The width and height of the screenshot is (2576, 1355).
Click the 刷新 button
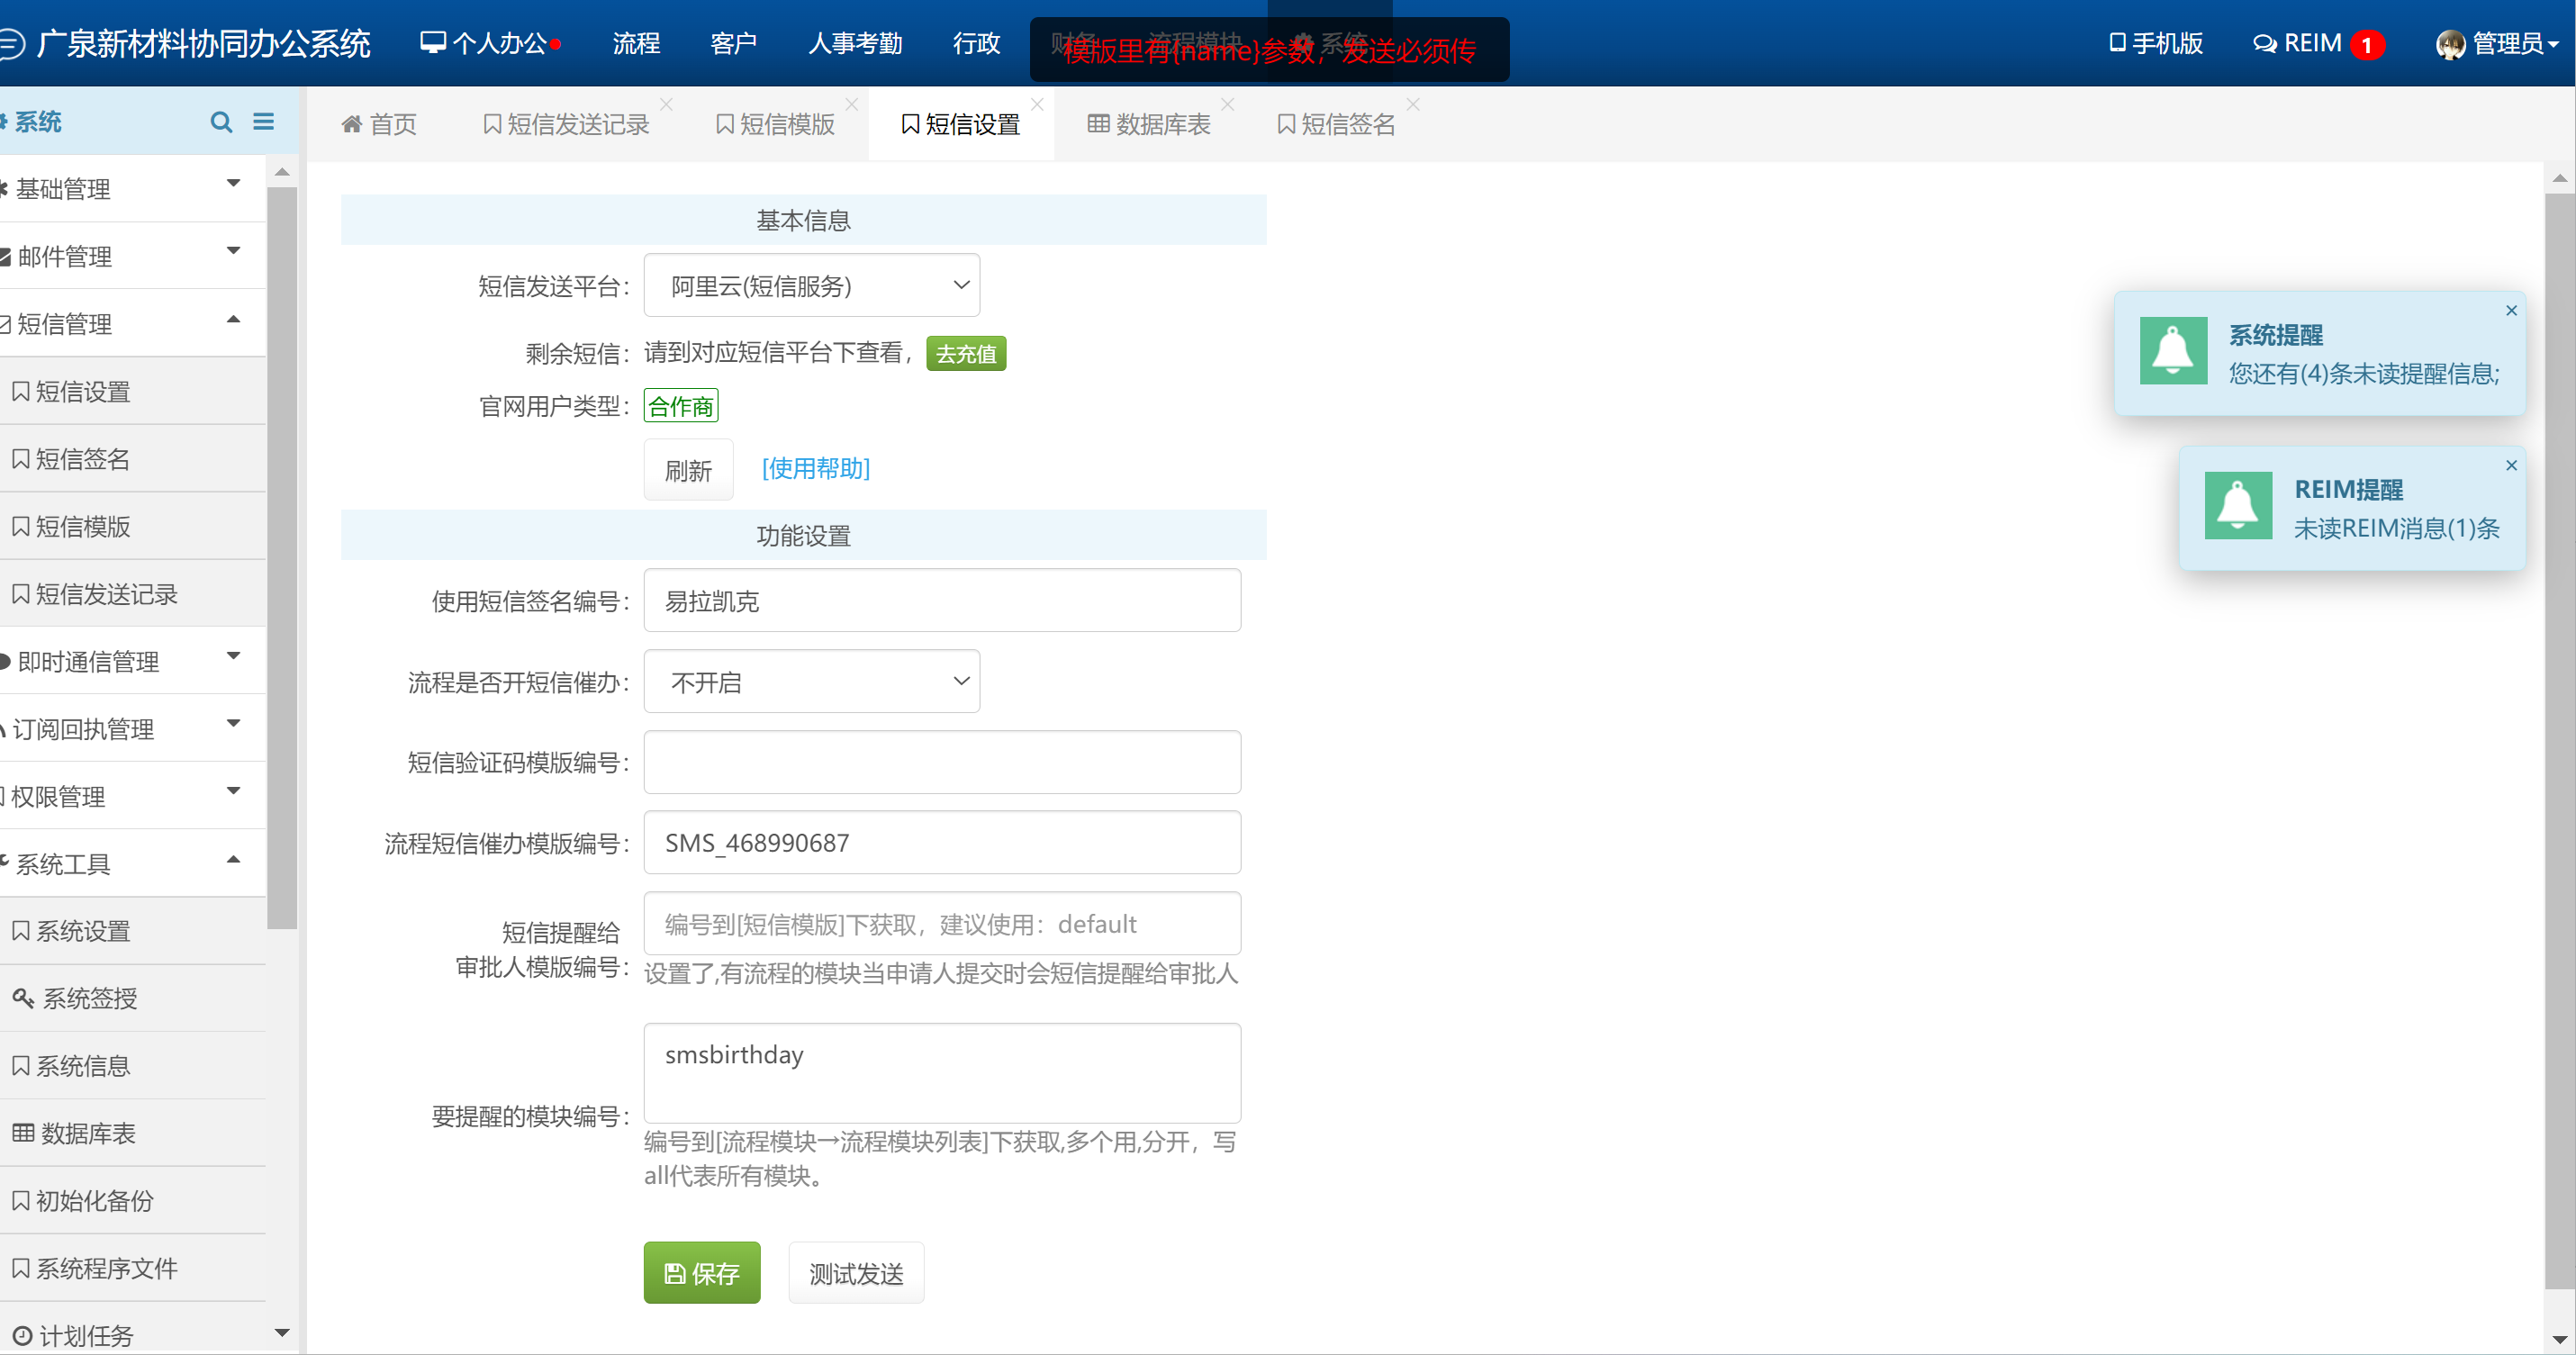point(688,470)
